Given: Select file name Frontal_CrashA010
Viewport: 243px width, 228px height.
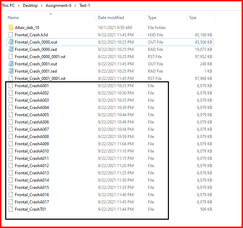Looking at the screenshot, I should pyautogui.click(x=32, y=151).
